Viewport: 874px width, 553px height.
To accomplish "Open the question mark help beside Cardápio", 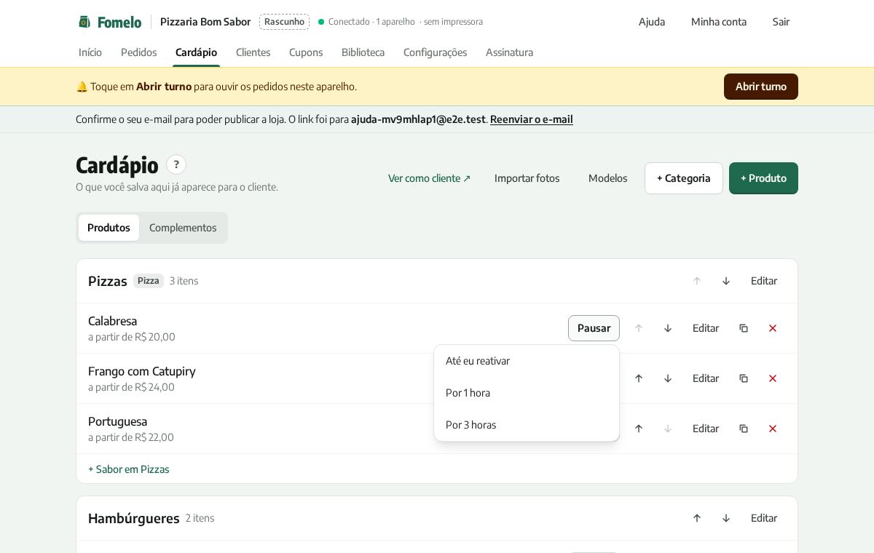I will (176, 164).
